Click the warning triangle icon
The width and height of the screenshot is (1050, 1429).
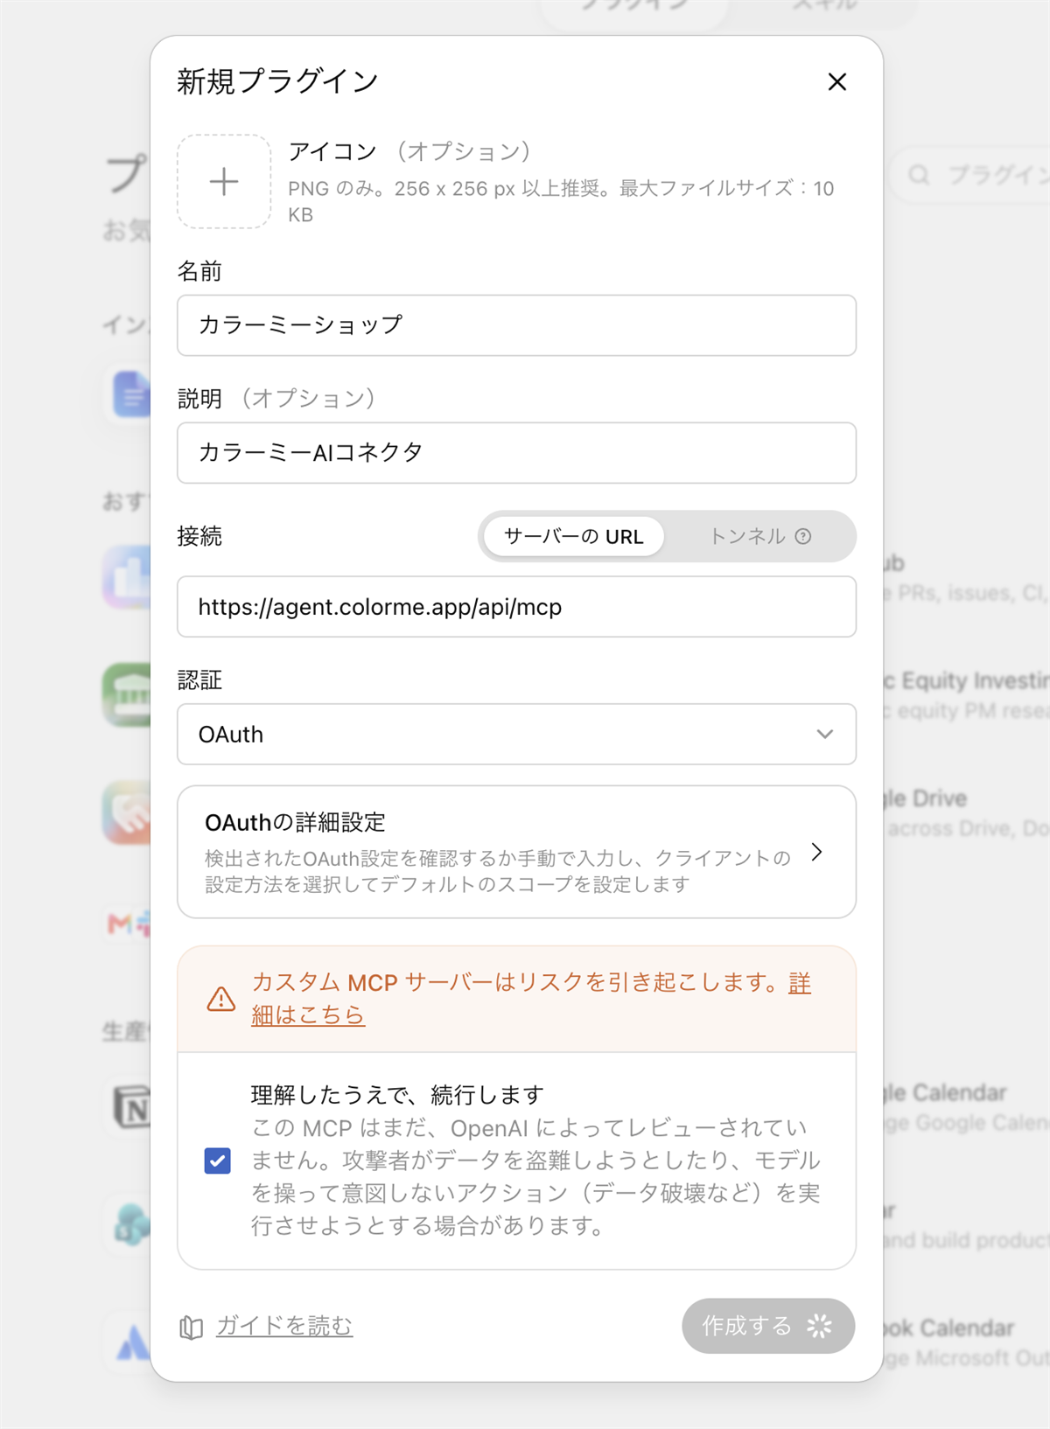click(221, 999)
